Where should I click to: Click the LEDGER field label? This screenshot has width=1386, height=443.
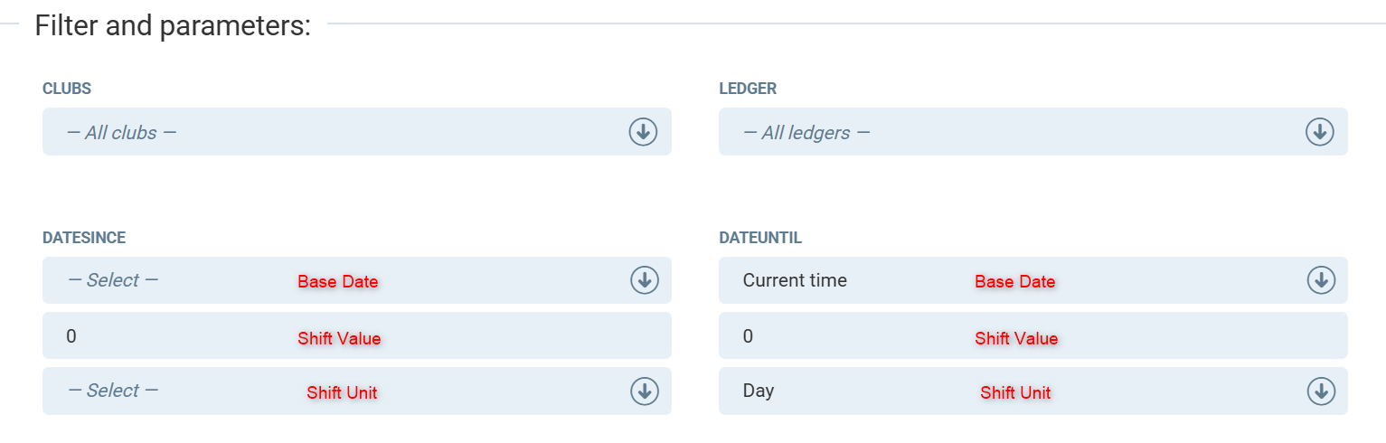click(748, 89)
